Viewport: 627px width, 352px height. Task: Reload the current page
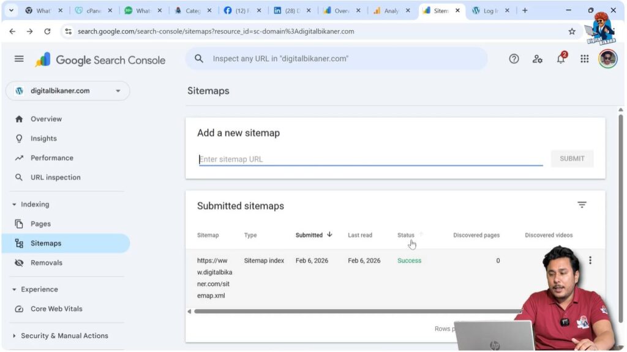(x=47, y=31)
